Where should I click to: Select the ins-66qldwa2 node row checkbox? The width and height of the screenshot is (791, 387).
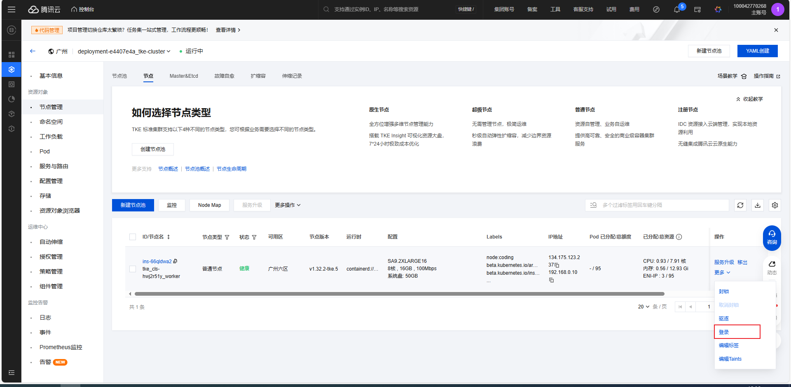(x=133, y=269)
